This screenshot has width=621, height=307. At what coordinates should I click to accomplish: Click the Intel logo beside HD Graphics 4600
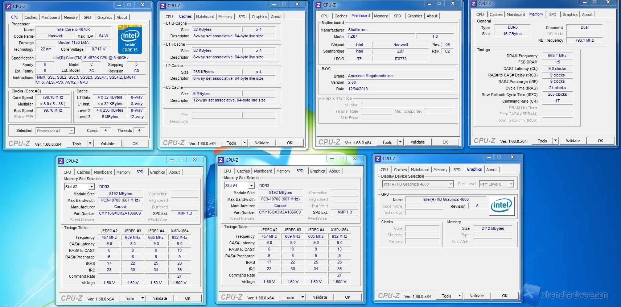(501, 206)
